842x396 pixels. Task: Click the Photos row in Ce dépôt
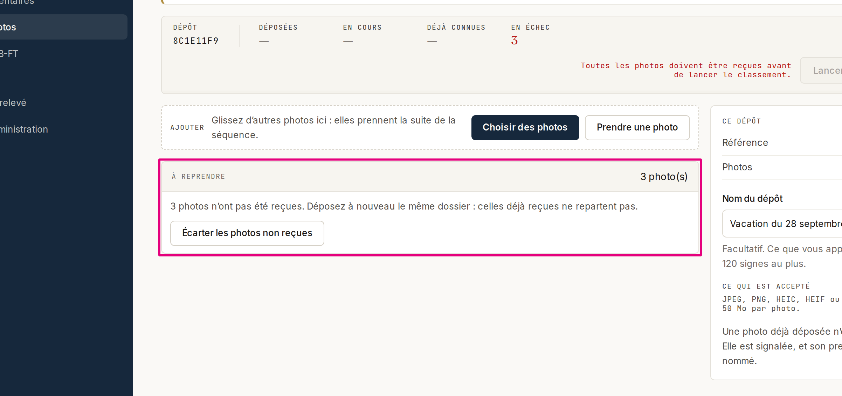[782, 167]
